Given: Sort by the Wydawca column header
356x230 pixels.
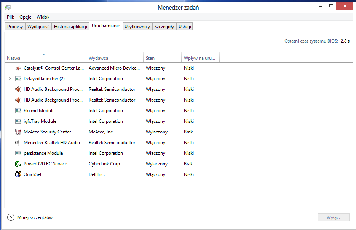Looking at the screenshot, I should click(115, 58).
